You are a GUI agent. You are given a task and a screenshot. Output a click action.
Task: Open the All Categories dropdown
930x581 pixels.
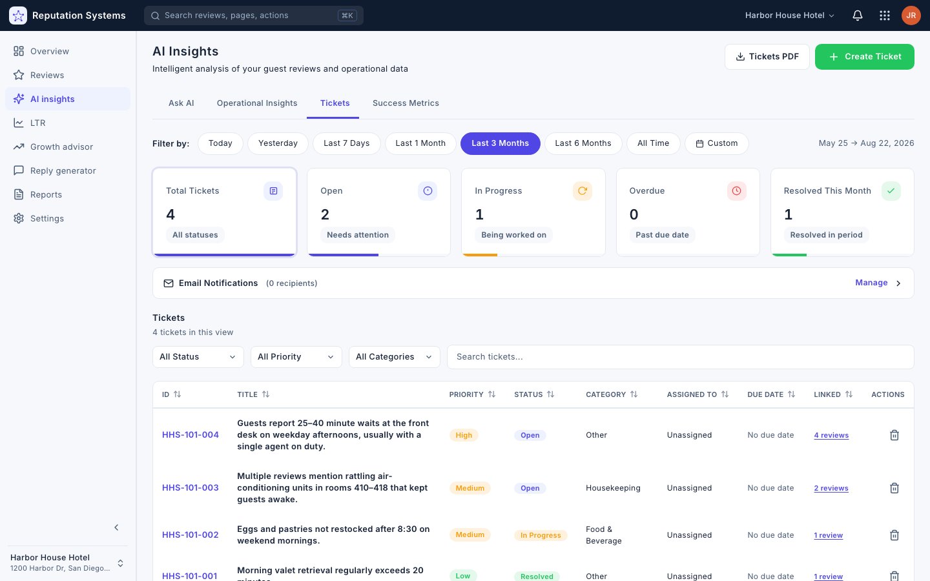pyautogui.click(x=394, y=357)
